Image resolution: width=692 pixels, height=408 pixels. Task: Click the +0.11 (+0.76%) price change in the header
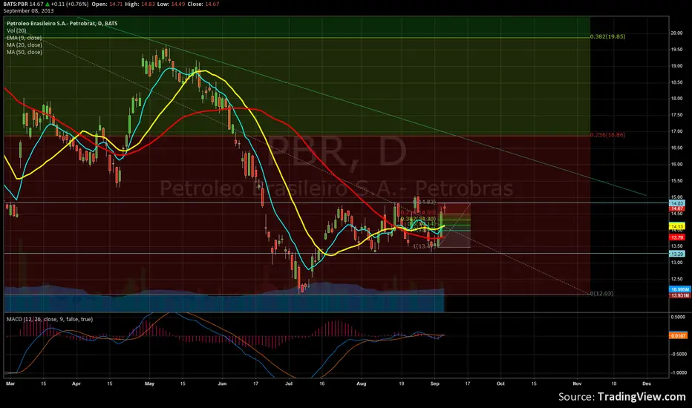[x=69, y=4]
